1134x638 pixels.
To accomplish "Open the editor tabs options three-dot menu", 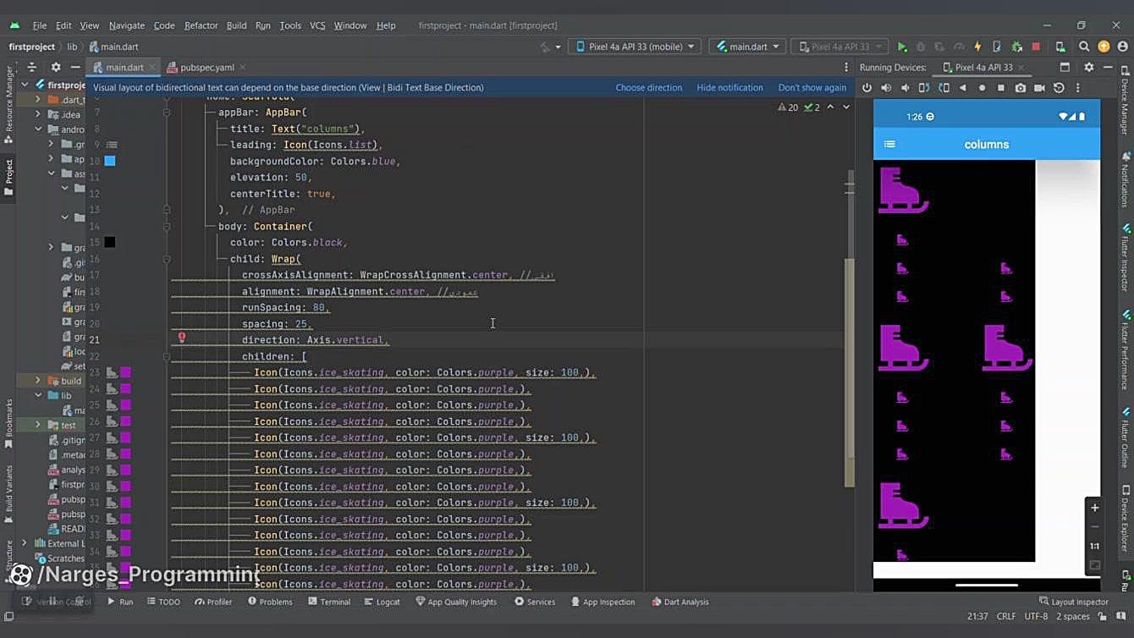I will (845, 67).
